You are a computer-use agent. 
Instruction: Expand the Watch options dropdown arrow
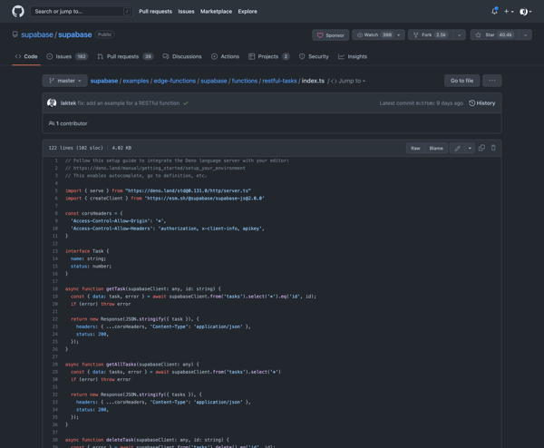[399, 34]
